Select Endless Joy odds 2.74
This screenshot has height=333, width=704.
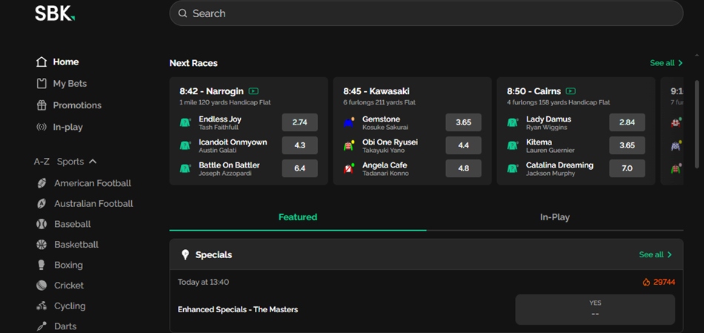point(299,122)
